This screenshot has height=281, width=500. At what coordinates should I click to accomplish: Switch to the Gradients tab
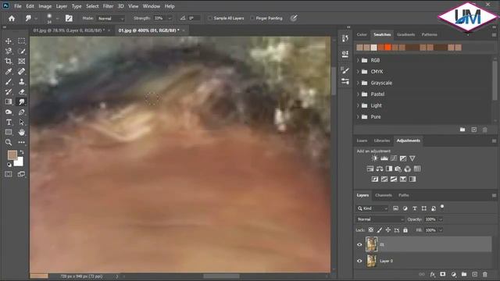click(x=406, y=34)
